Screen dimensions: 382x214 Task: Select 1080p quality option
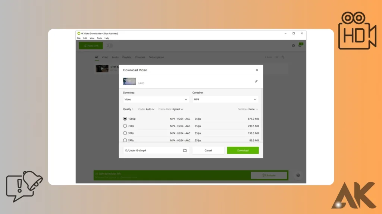125,119
